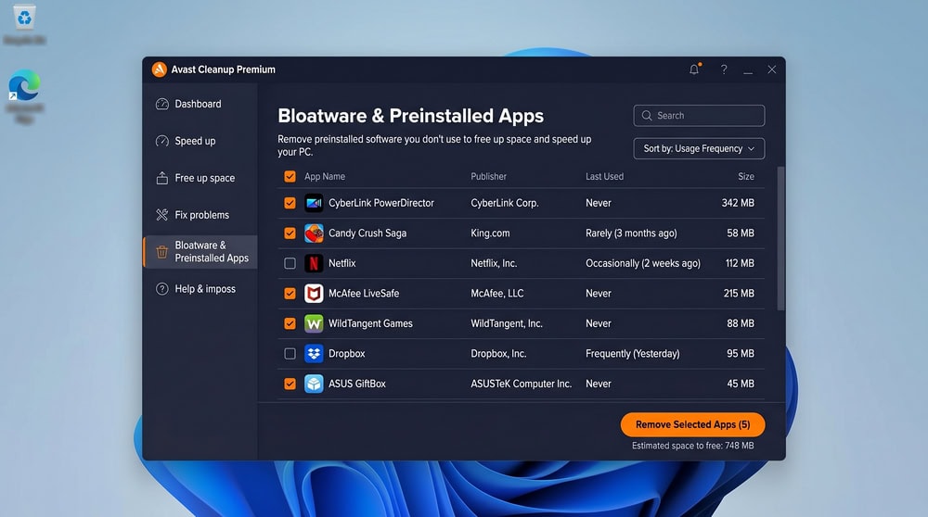Click the Dropbox app icon

pos(314,354)
